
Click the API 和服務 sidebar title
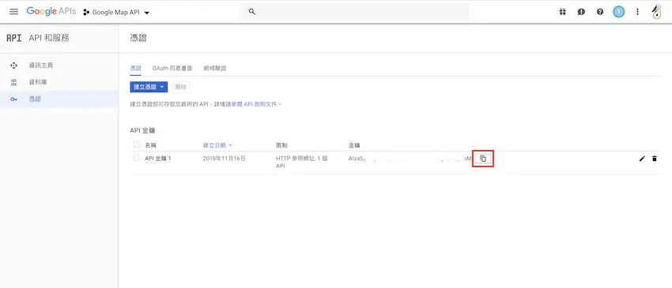pyautogui.click(x=49, y=38)
